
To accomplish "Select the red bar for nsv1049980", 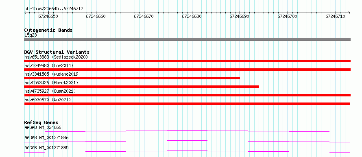I will (x=188, y=70).
